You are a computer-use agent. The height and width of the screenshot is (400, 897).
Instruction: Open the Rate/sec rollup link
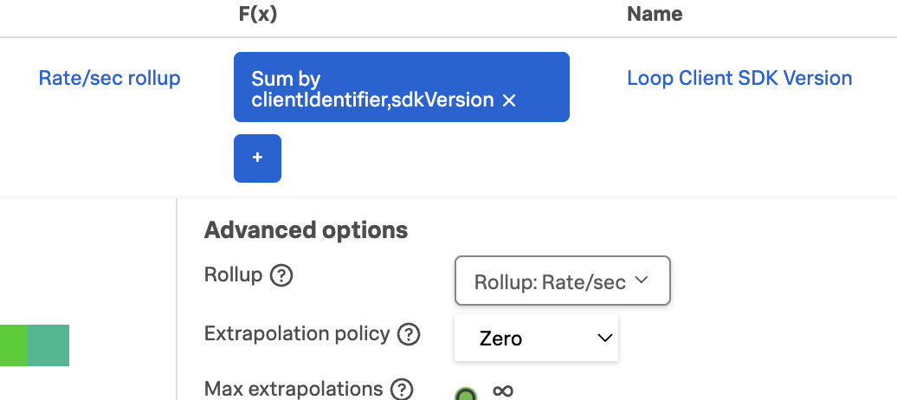pyautogui.click(x=110, y=78)
